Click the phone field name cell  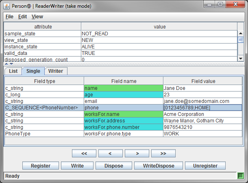tap(124, 107)
